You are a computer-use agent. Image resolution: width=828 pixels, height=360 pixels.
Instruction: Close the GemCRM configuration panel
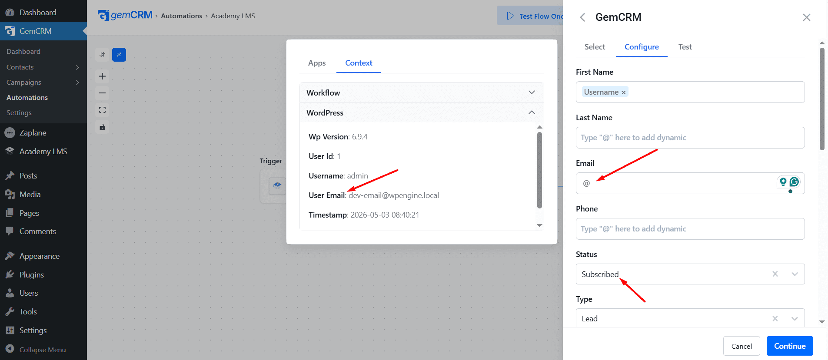pos(807,17)
